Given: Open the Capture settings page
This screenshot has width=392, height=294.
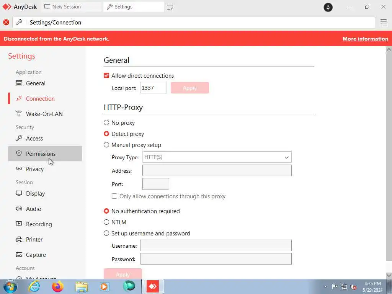Looking at the screenshot, I should 45,255.
